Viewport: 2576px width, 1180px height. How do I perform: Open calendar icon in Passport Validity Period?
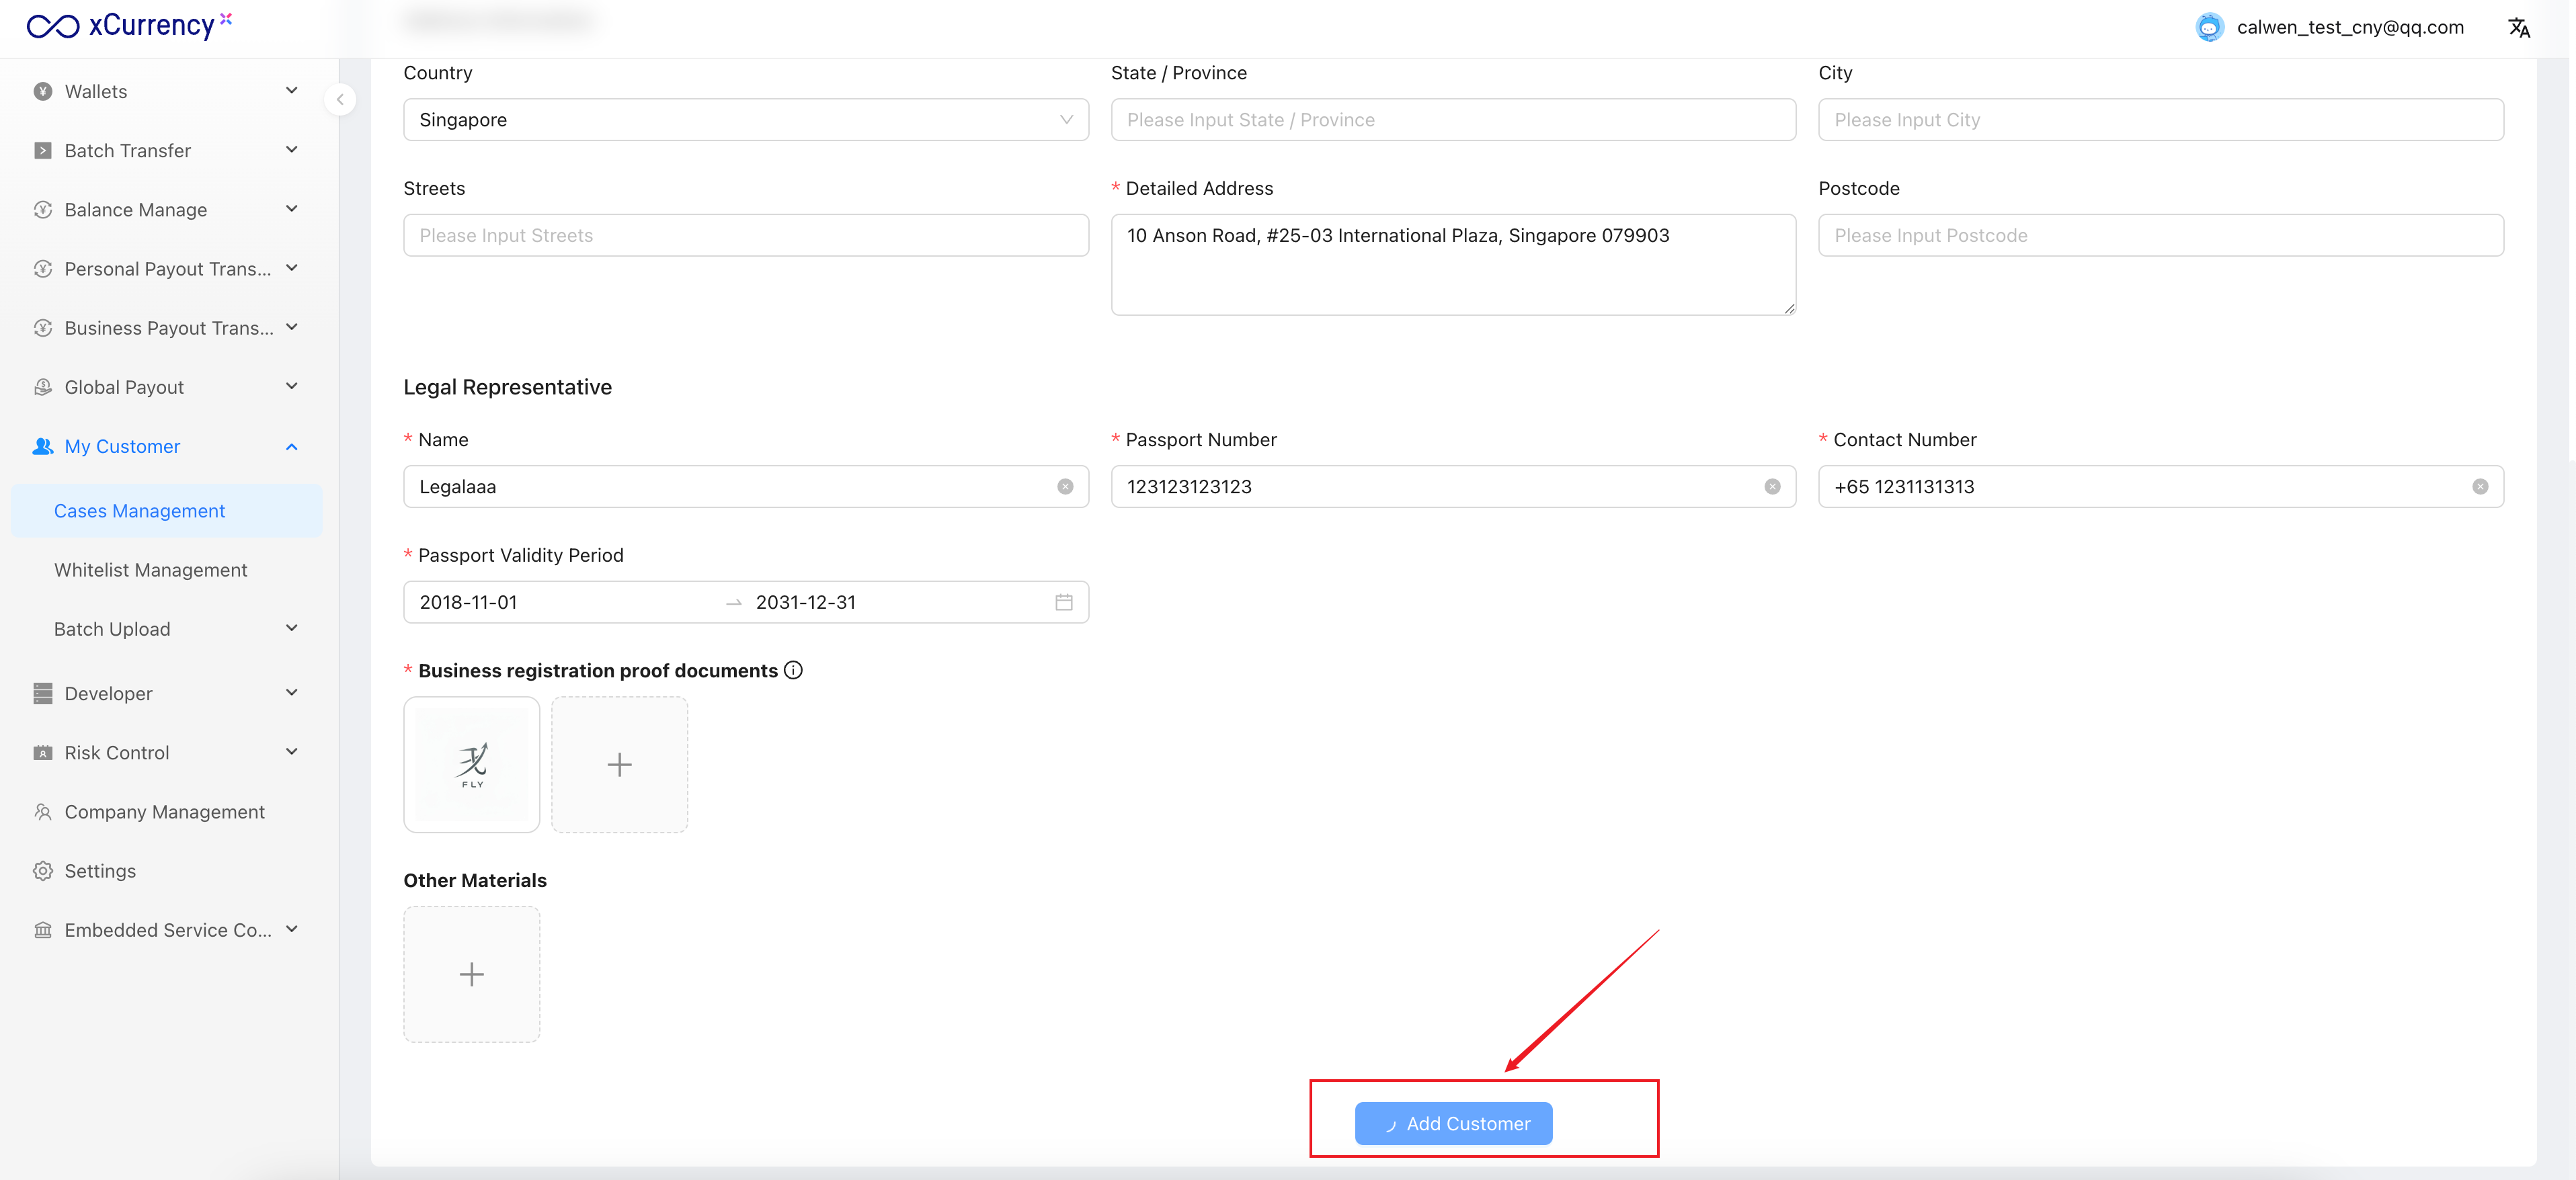[x=1064, y=602]
